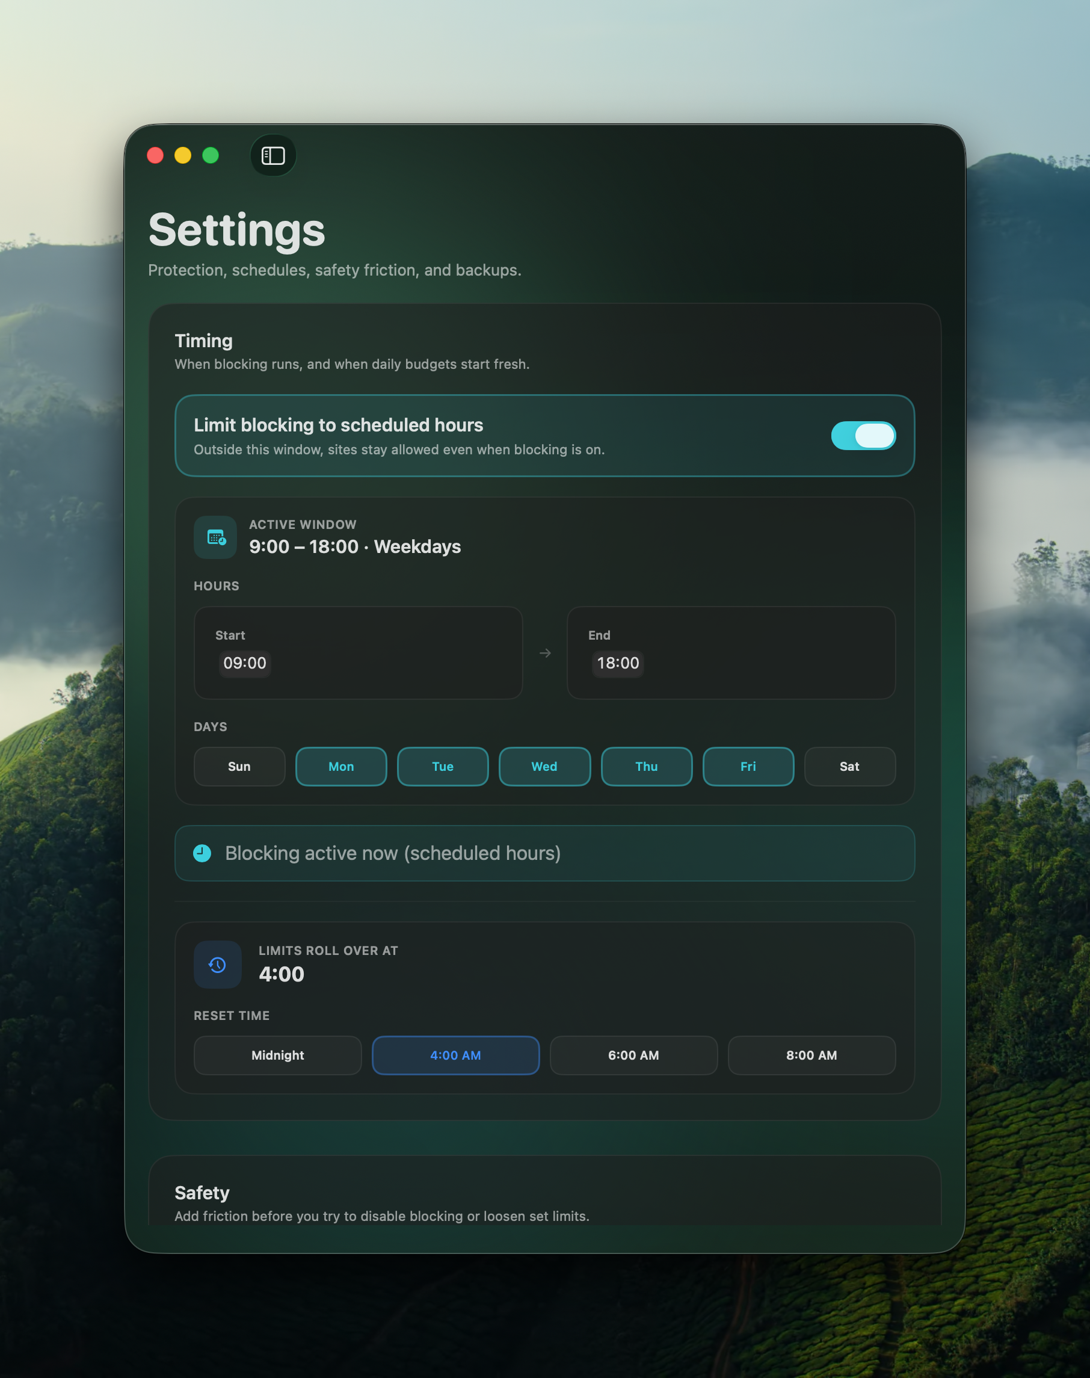Click the Limit blocking to scheduled hours label

pyautogui.click(x=338, y=425)
